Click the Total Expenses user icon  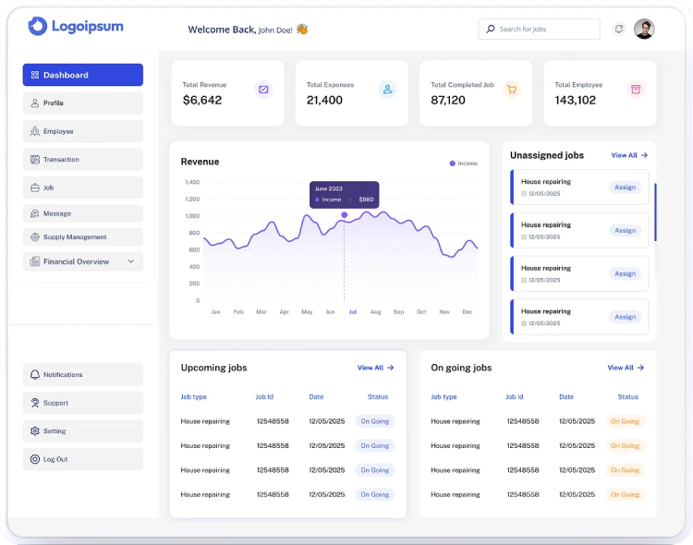tap(387, 90)
